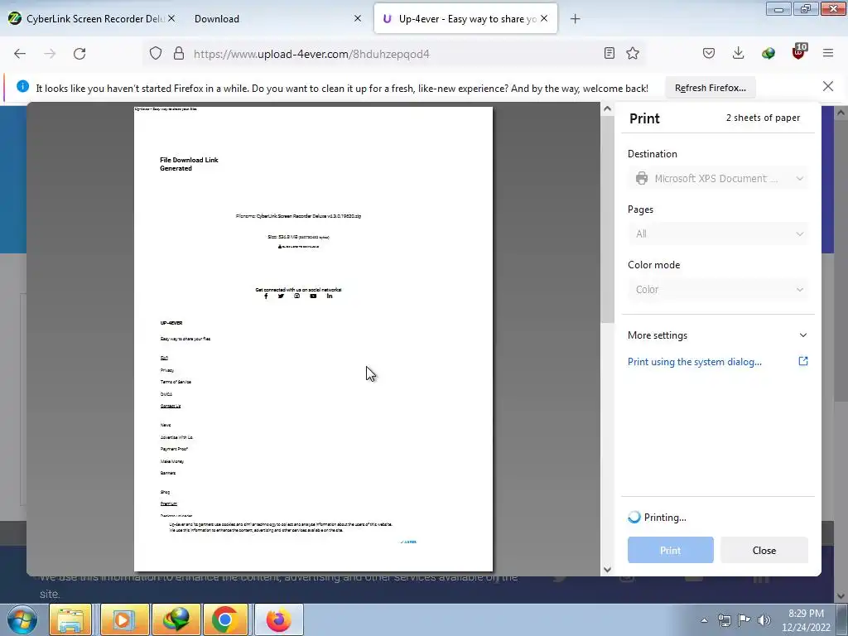Open the Internet Download Manager toolbar extension

pyautogui.click(x=768, y=53)
